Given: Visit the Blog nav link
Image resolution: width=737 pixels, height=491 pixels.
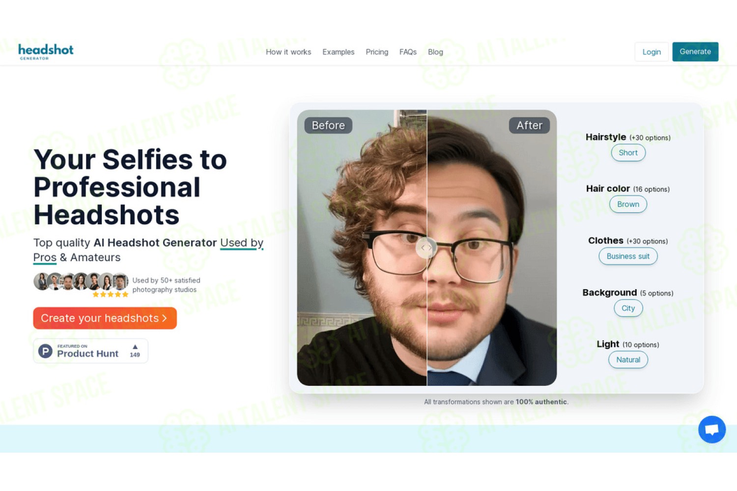Looking at the screenshot, I should click(435, 52).
